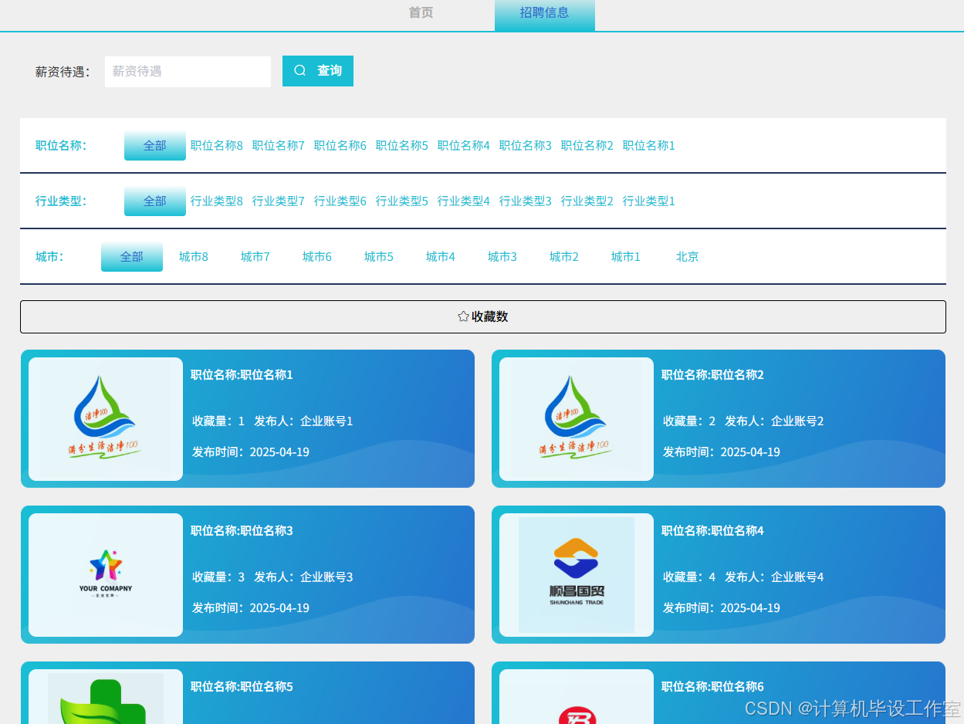Filter by 职位名称7

click(x=279, y=145)
